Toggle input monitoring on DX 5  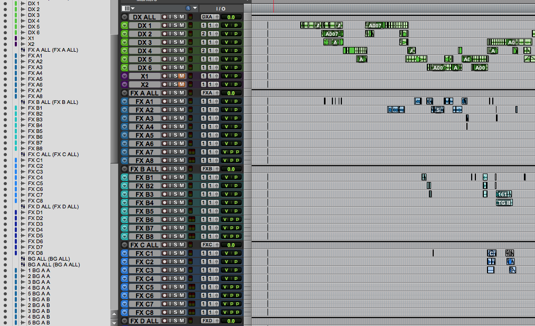(170, 59)
